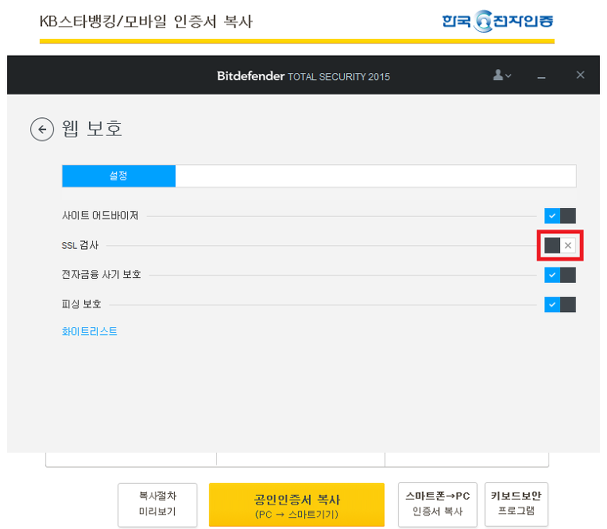
Task: Select the 설정 tab
Action: pos(118,176)
